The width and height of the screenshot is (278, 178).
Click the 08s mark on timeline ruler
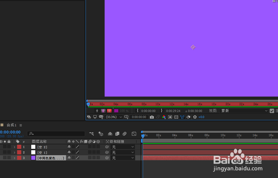click(207, 135)
